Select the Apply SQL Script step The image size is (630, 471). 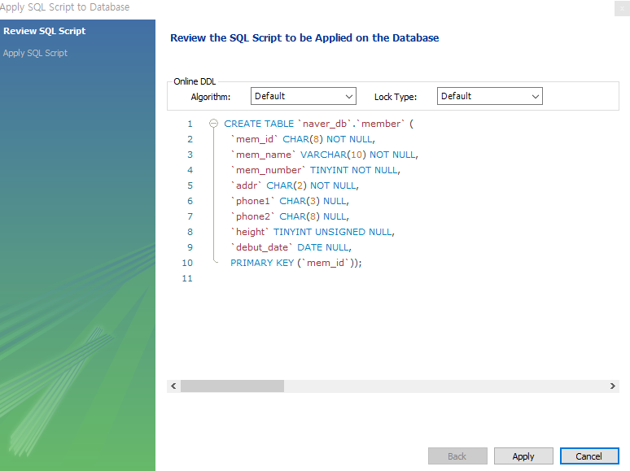35,53
